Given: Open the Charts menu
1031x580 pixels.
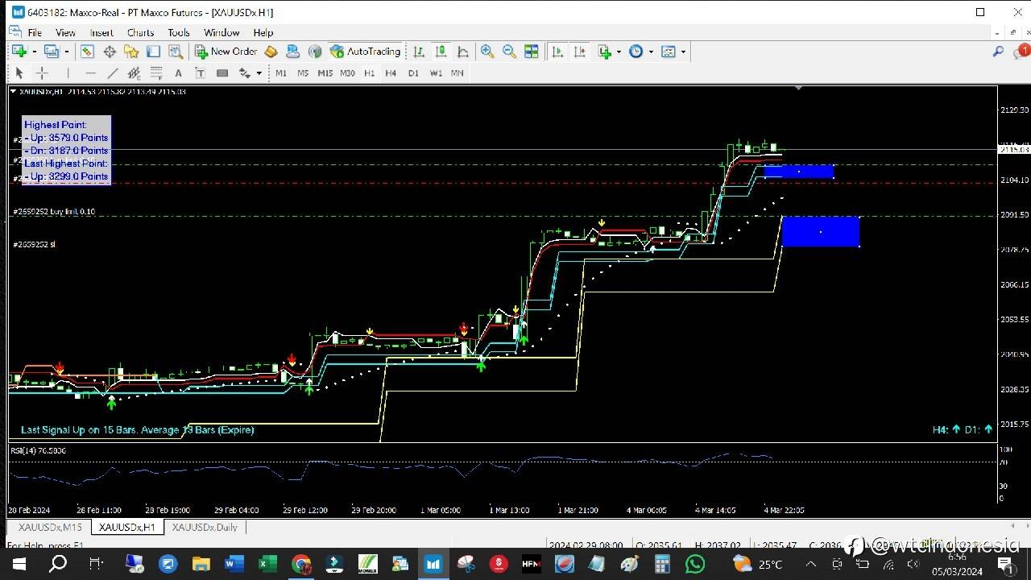Looking at the screenshot, I should coord(140,33).
